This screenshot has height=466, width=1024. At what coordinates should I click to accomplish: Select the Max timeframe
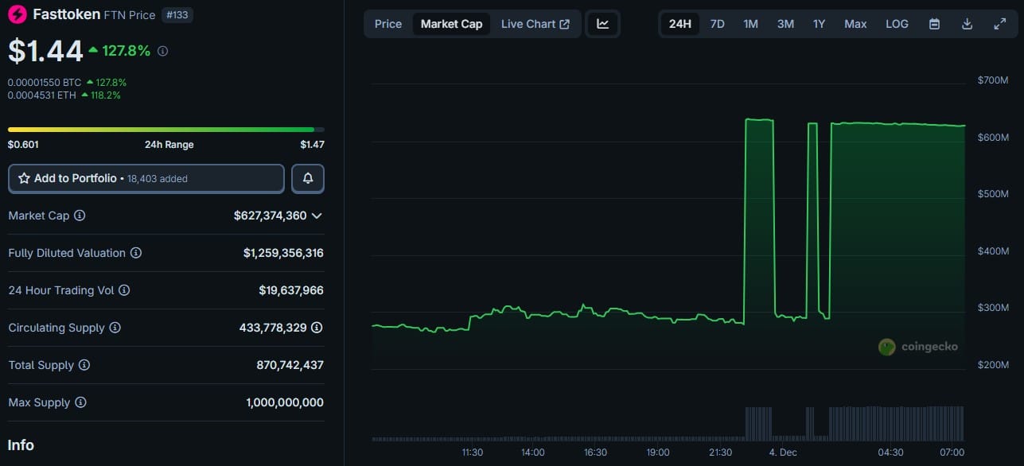(x=855, y=24)
